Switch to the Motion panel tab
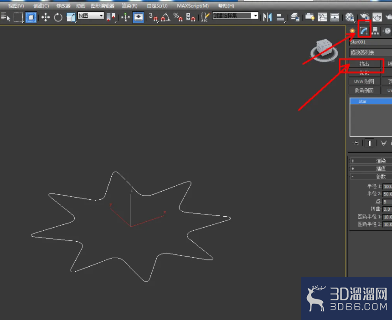The image size is (392, 320). 387,31
